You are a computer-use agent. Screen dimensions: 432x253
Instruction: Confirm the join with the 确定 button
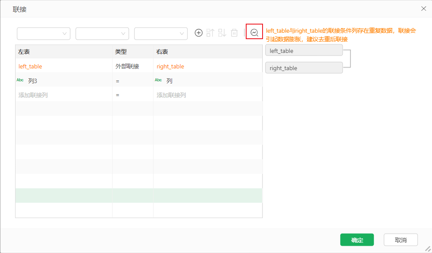(357, 240)
